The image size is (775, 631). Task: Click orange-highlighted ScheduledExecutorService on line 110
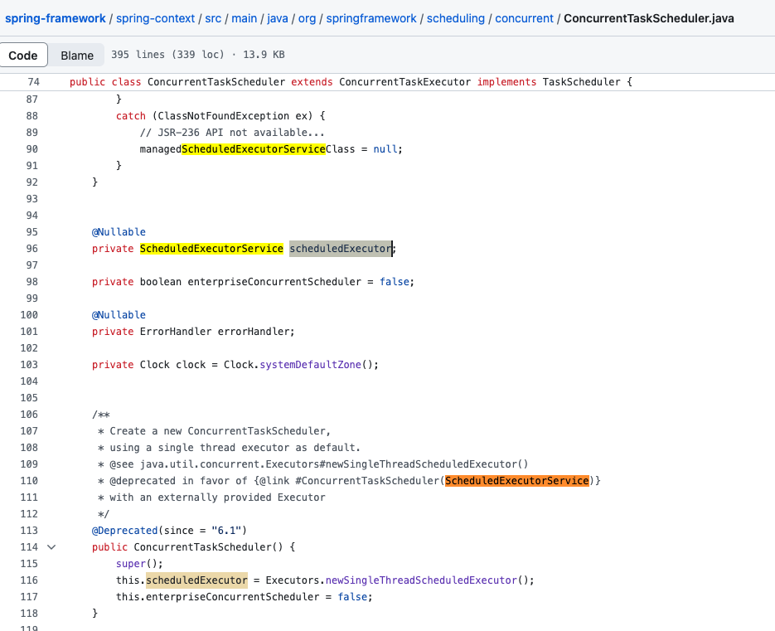[x=516, y=481]
